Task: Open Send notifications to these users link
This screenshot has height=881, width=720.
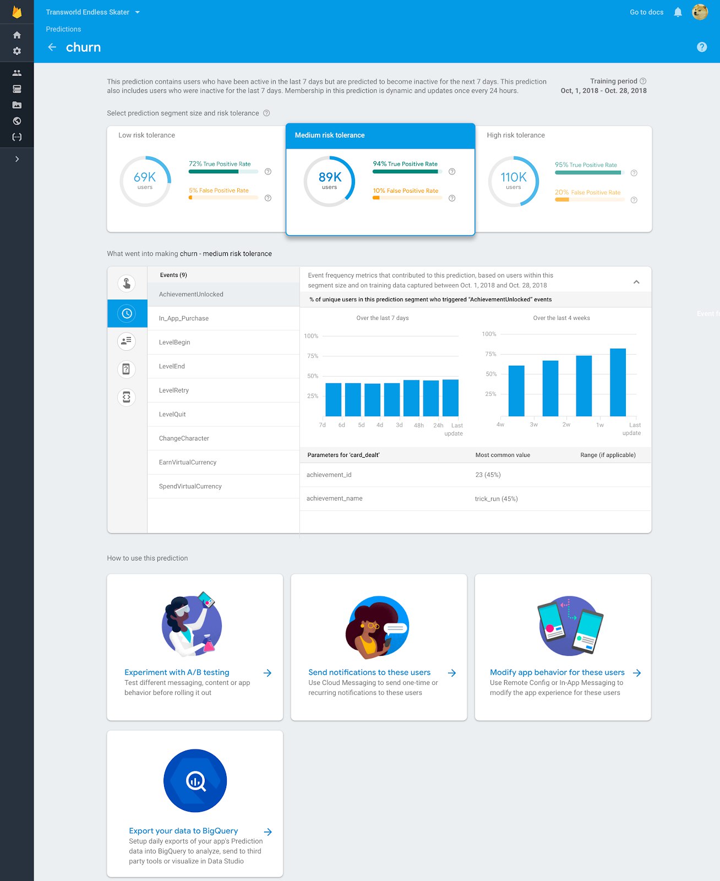Action: click(369, 672)
